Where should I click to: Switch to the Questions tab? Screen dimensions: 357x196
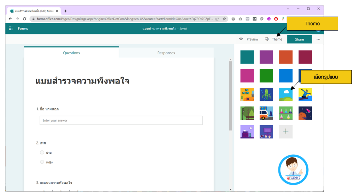(71, 53)
